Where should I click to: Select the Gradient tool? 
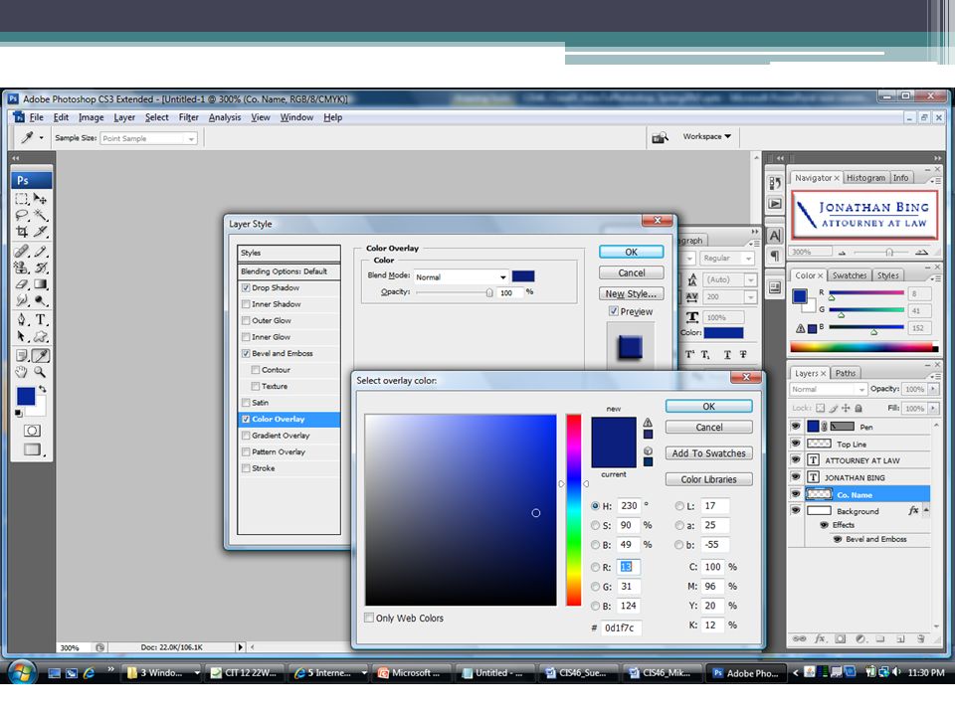click(40, 283)
